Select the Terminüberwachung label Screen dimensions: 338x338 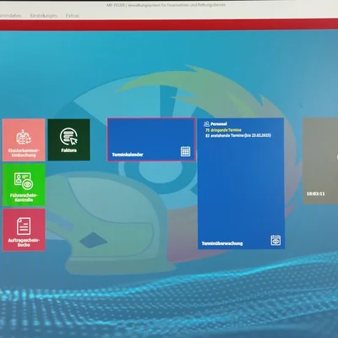click(x=222, y=243)
